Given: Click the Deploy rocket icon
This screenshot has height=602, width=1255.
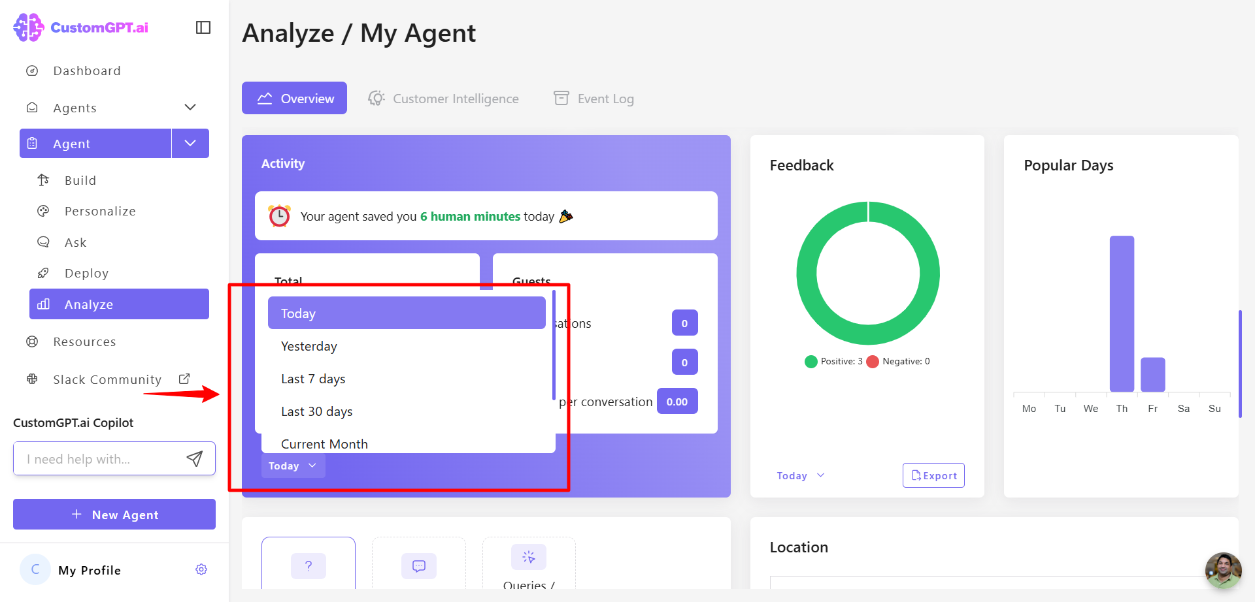Looking at the screenshot, I should (x=43, y=273).
